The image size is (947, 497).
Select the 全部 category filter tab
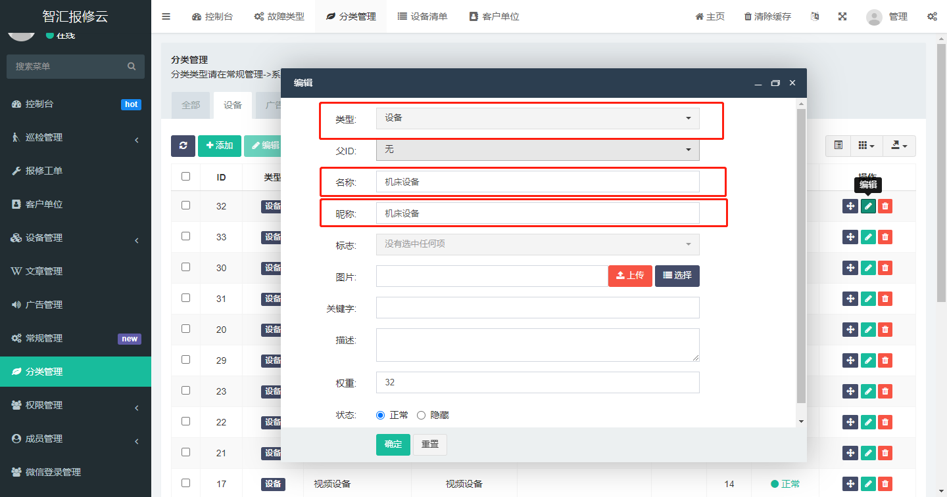(x=191, y=105)
